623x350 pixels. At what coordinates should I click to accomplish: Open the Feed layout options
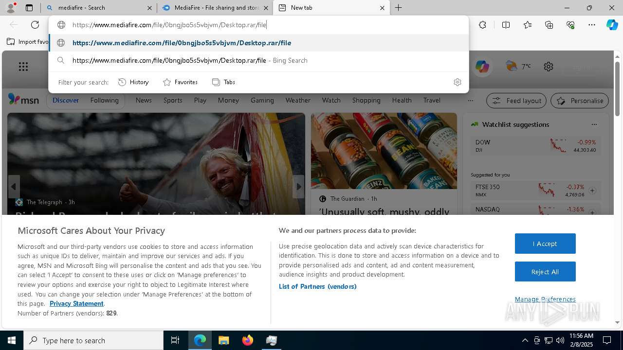(x=516, y=101)
